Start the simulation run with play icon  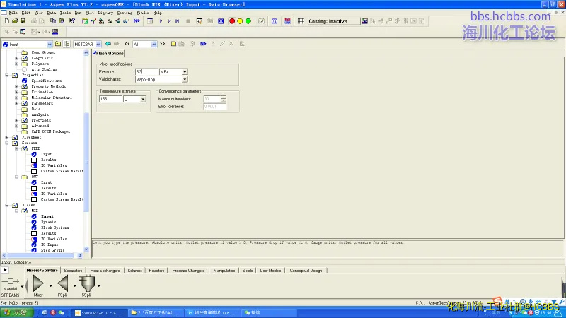[161, 21]
